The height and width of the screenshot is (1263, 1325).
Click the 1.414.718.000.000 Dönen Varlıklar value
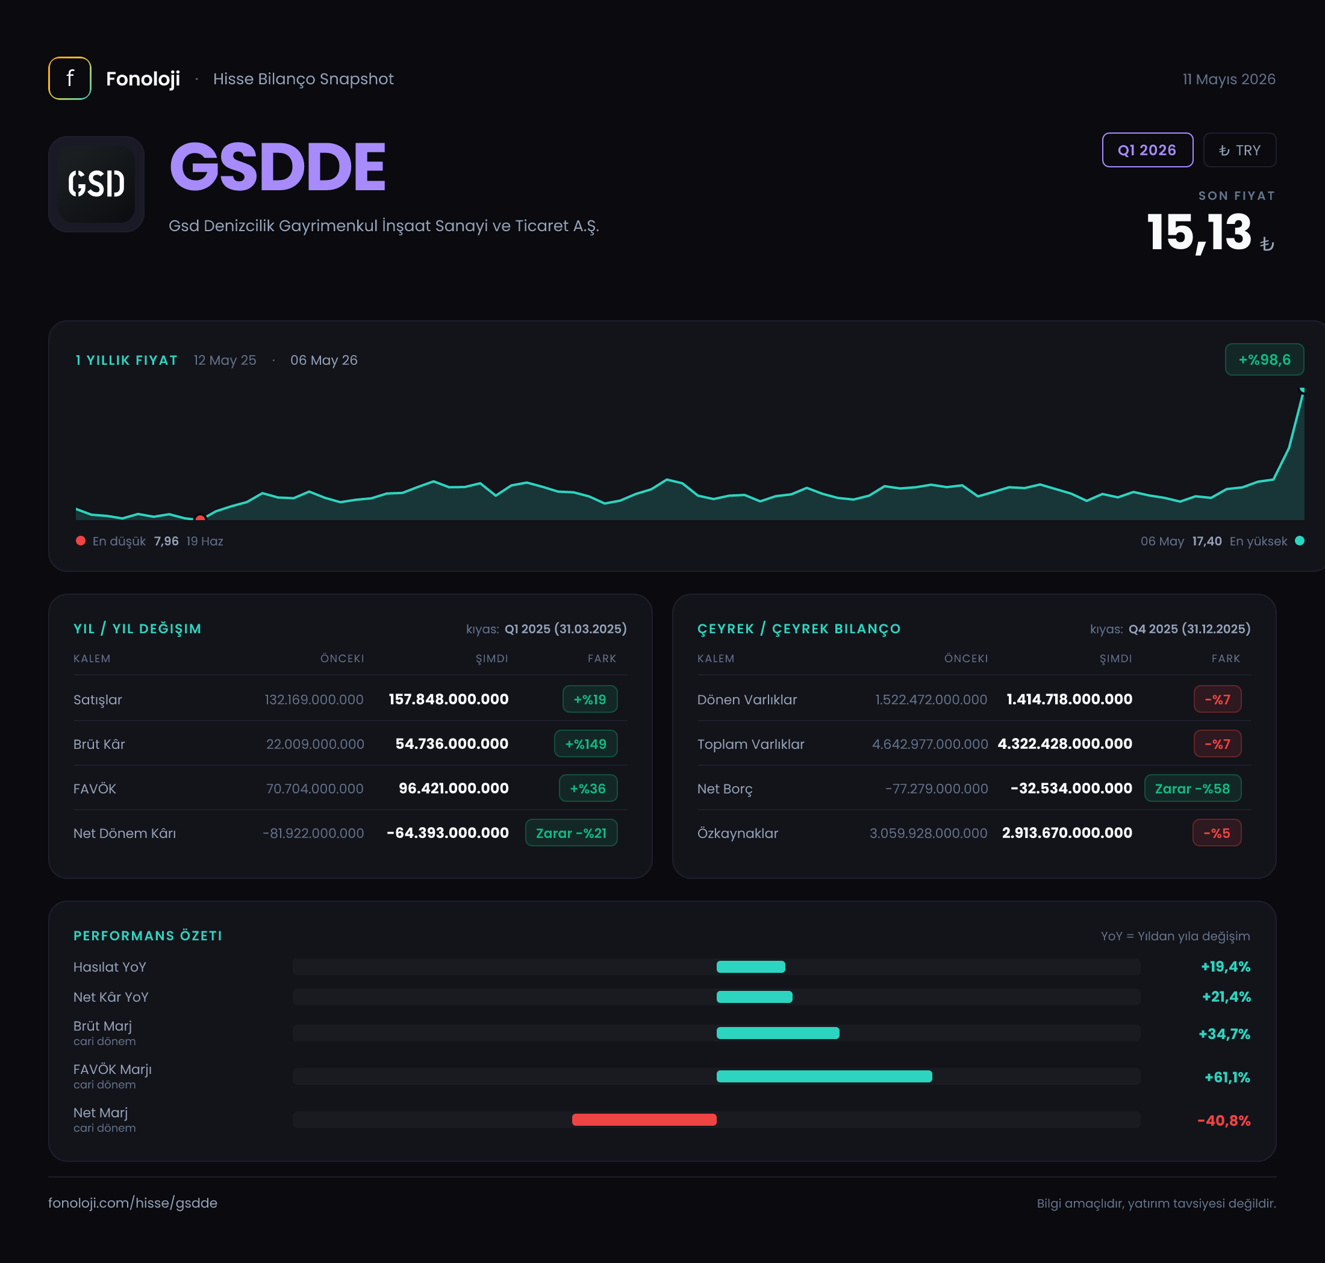(1070, 699)
